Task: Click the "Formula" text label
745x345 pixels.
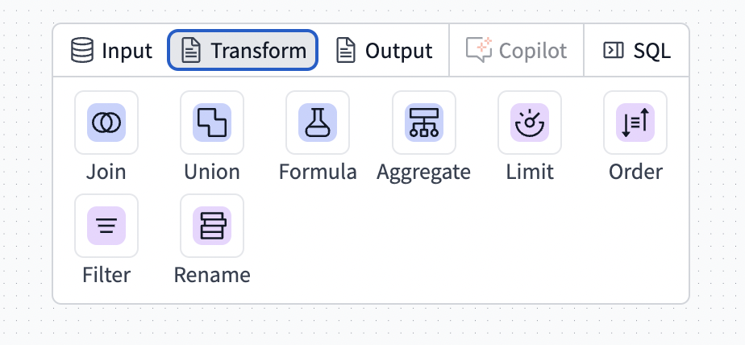Action: pos(318,172)
